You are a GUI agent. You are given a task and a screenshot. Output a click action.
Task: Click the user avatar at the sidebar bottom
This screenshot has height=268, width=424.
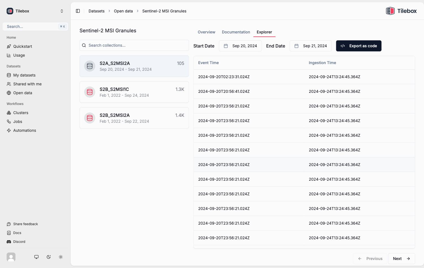click(11, 257)
